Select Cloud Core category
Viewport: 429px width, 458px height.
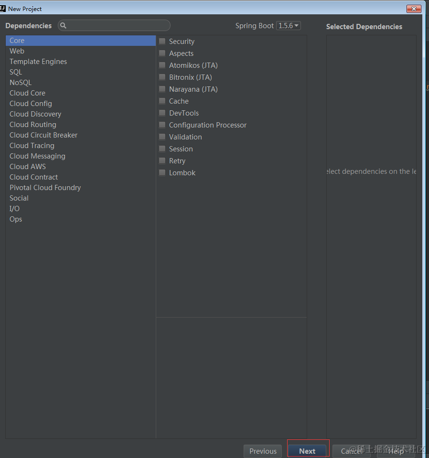pyautogui.click(x=81, y=93)
